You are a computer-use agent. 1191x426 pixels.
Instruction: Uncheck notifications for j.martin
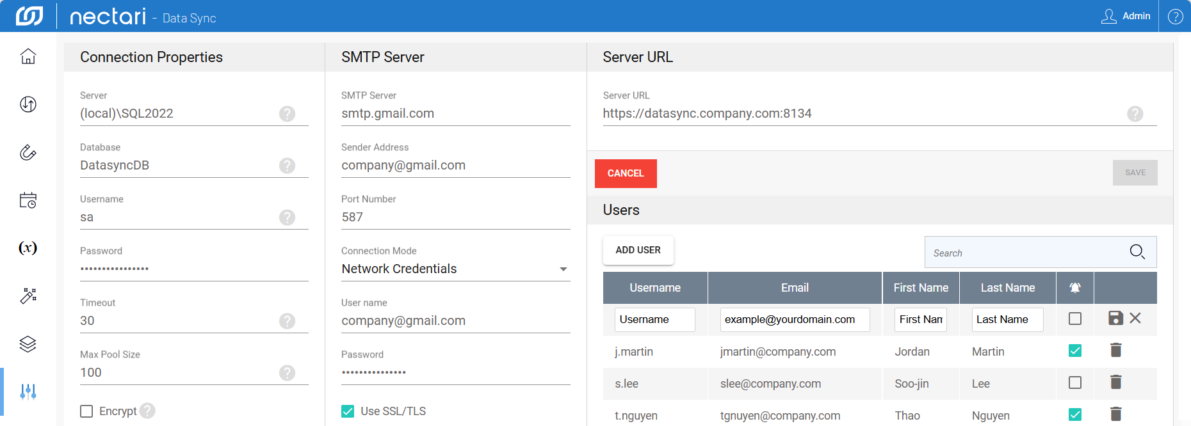tap(1075, 351)
